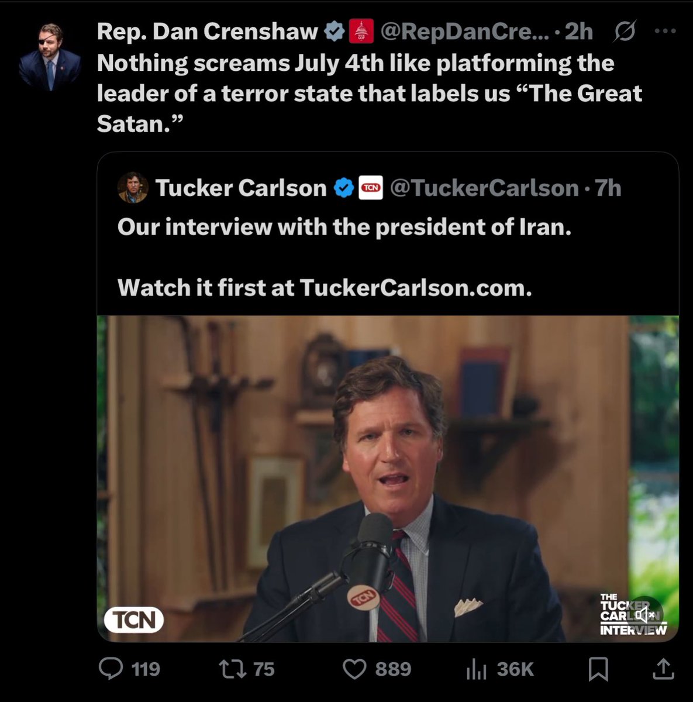Open Rep. Dan Crenshaw's profile picture

click(x=50, y=57)
